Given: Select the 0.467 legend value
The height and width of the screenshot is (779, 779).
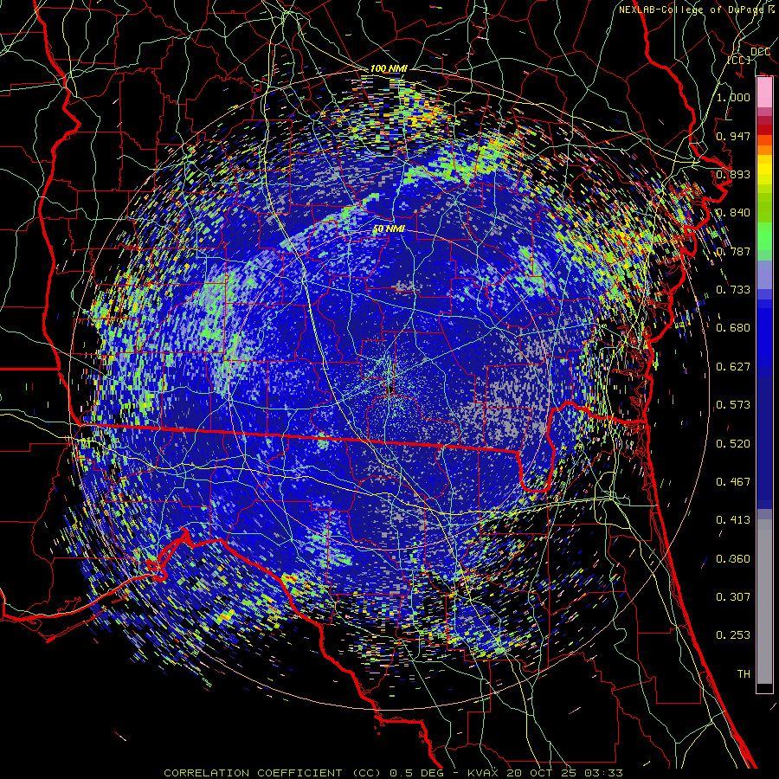Looking at the screenshot, I should point(733,482).
